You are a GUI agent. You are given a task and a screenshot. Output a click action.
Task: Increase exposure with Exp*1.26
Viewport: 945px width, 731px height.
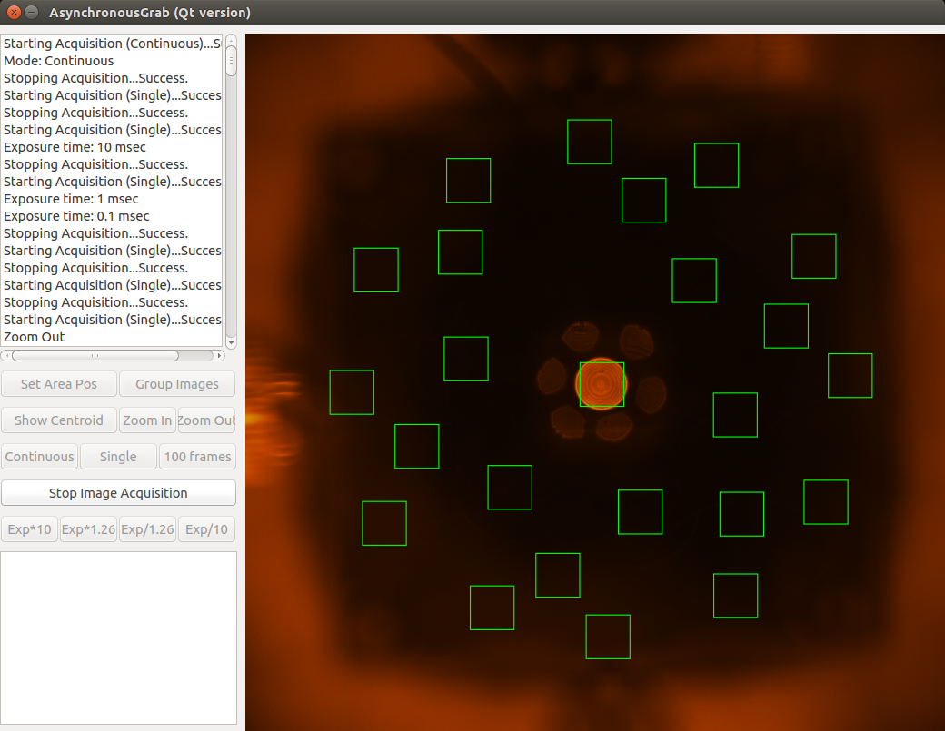(x=89, y=529)
